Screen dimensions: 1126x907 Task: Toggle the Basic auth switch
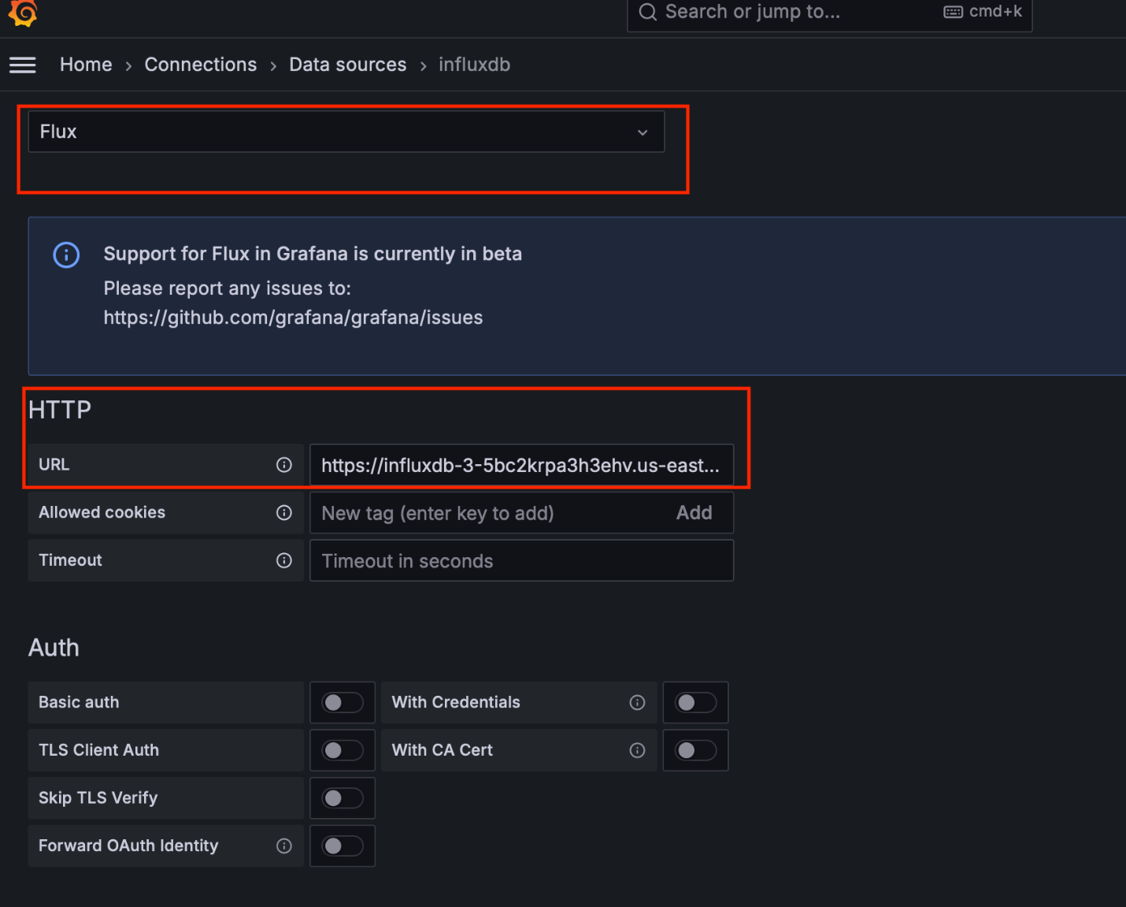click(x=343, y=702)
